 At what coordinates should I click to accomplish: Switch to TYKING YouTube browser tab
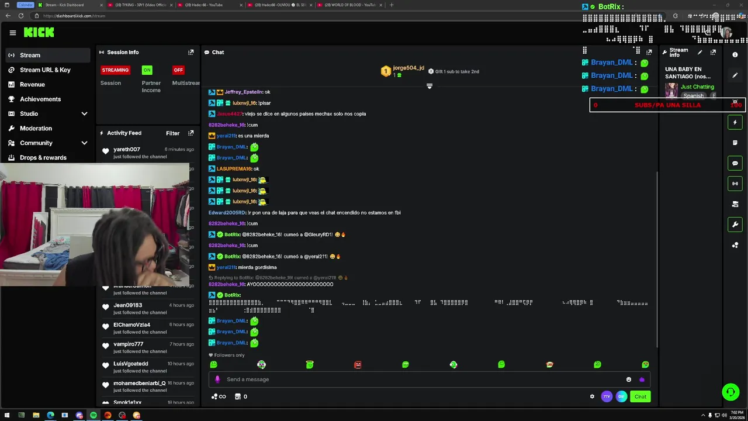point(139,5)
